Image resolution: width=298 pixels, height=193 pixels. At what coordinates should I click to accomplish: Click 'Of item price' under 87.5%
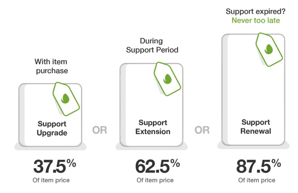coord(257,180)
